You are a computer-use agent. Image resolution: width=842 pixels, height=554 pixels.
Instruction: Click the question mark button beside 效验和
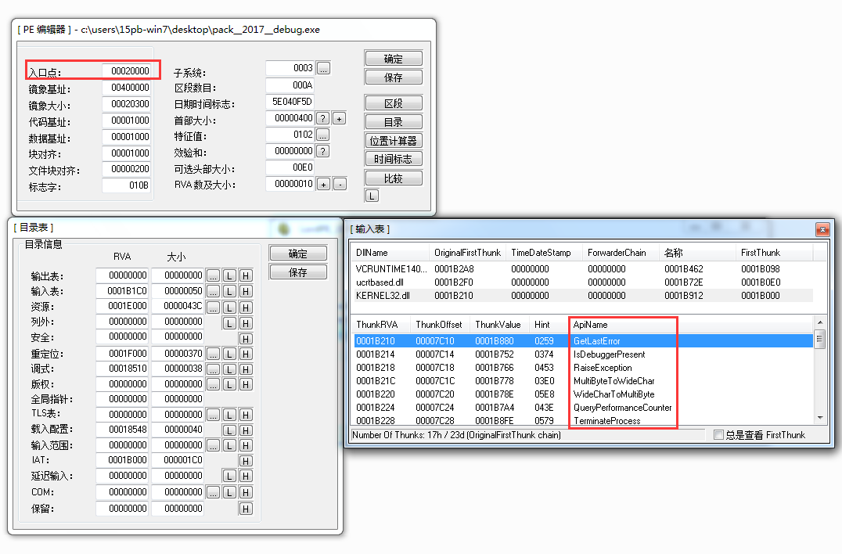click(322, 151)
